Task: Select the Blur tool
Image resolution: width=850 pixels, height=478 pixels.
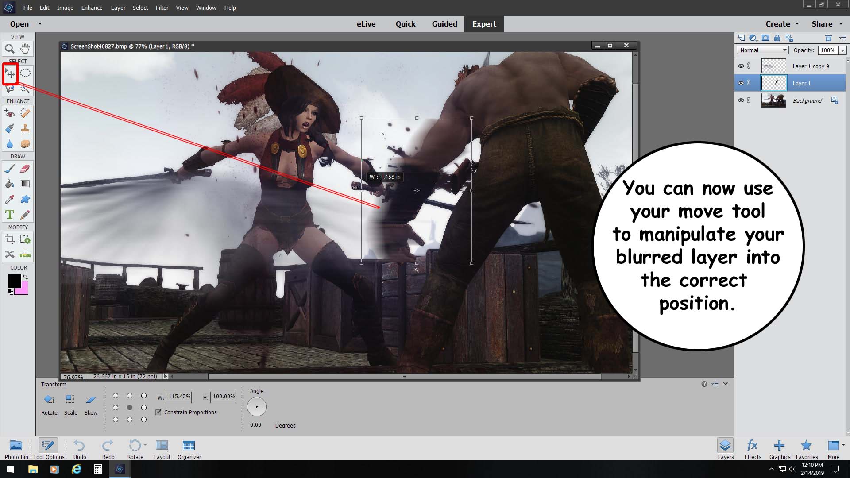Action: (x=9, y=144)
